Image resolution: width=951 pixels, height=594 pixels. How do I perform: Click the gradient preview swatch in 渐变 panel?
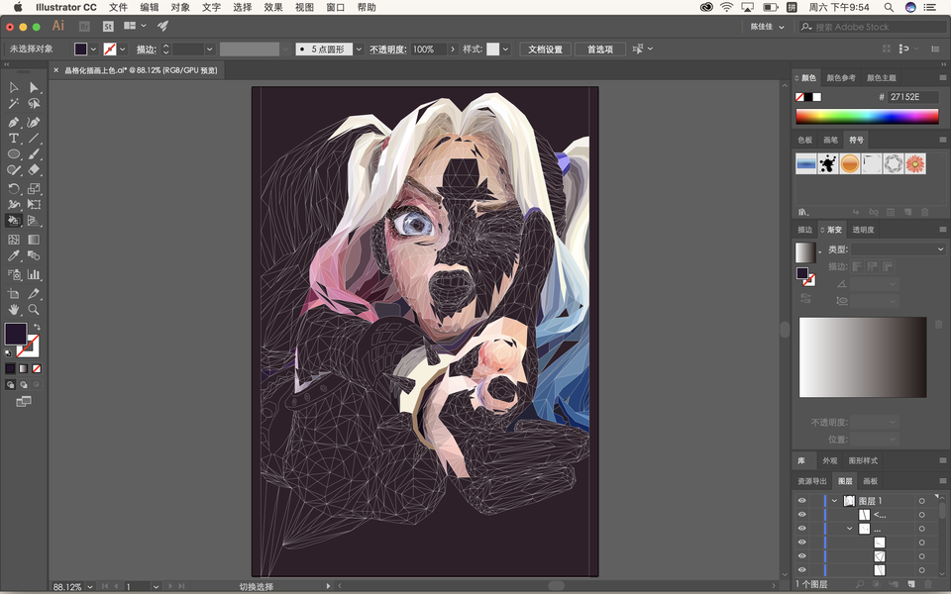tap(805, 252)
